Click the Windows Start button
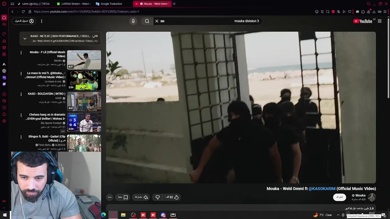390x219 pixels. coord(5,215)
